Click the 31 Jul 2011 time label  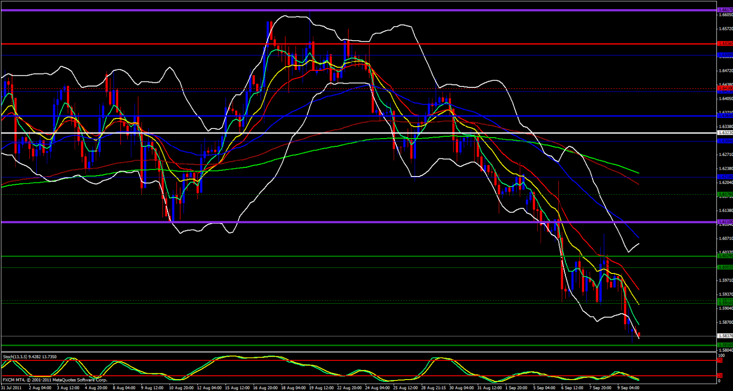pos(11,388)
